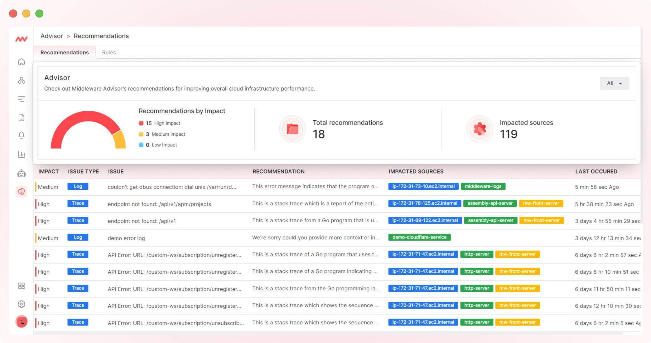Click the red High Impact legend swatch
The height and width of the screenshot is (343, 651).
click(x=141, y=123)
